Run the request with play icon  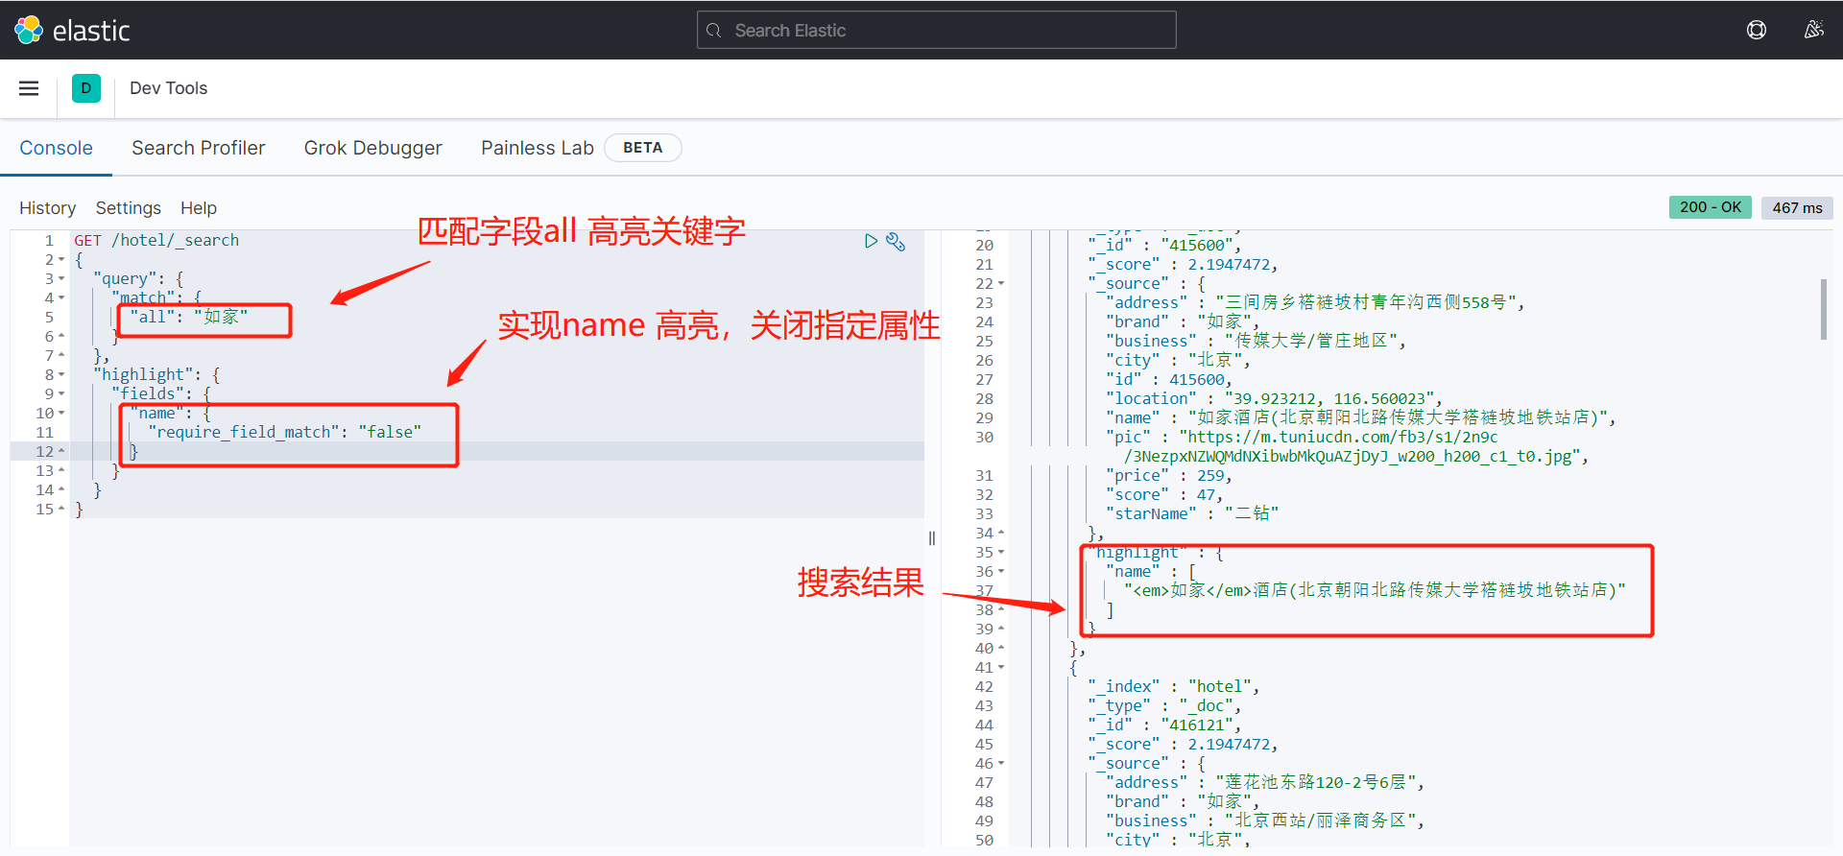871,241
